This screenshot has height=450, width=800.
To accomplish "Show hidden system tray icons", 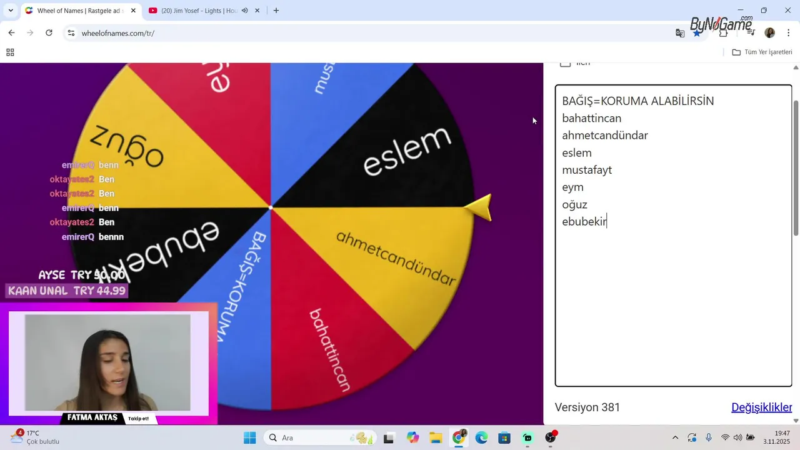I will pyautogui.click(x=675, y=437).
